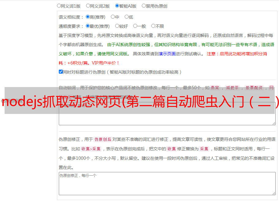Viewport: 279px width, 201px height.
Task: Select 禁用伪原创 radio option
Action: (x=144, y=6)
